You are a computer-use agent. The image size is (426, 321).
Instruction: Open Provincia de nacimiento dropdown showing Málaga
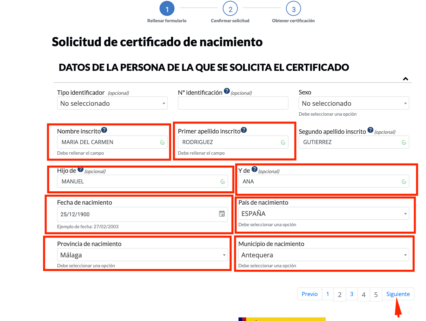click(143, 255)
